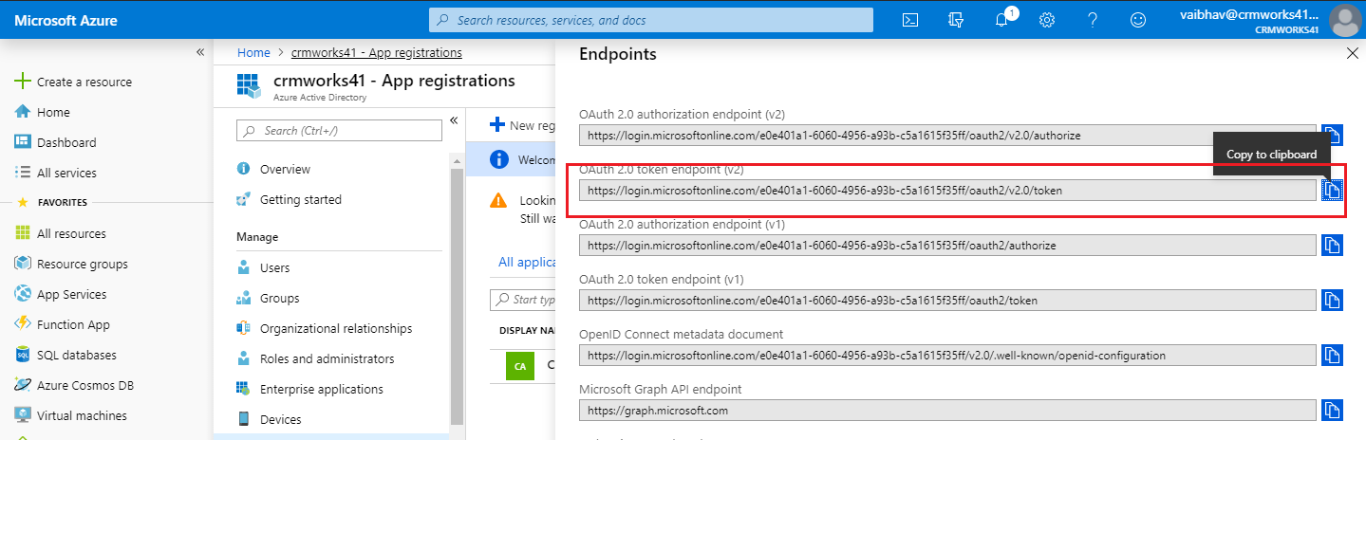Select Overview in the resource menu
Image resolution: width=1366 pixels, height=550 pixels.
272,169
